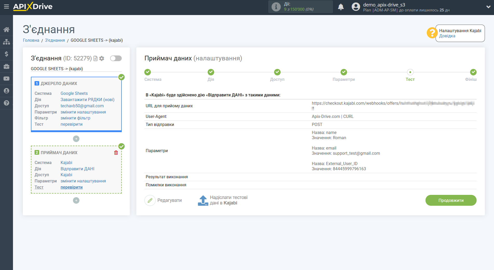Click the Редагувати edit button
The width and height of the screenshot is (494, 270).
pyautogui.click(x=163, y=200)
